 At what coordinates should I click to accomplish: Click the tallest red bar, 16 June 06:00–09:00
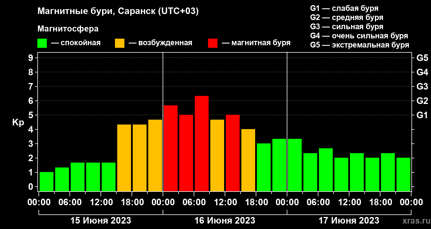[202, 143]
